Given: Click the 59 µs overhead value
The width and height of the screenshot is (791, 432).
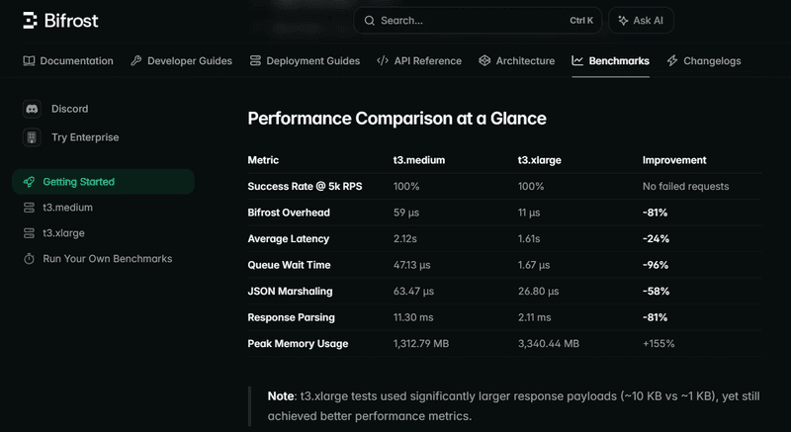Looking at the screenshot, I should [406, 213].
